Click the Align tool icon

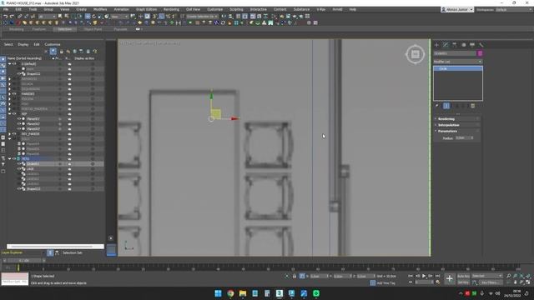(231, 17)
